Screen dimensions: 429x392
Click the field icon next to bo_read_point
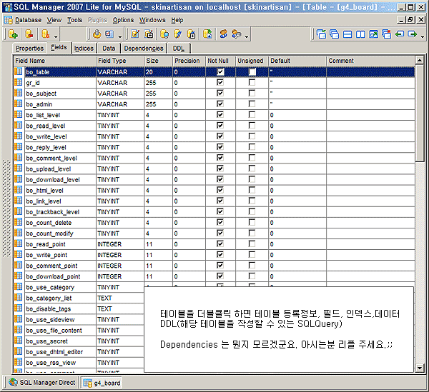(18, 244)
